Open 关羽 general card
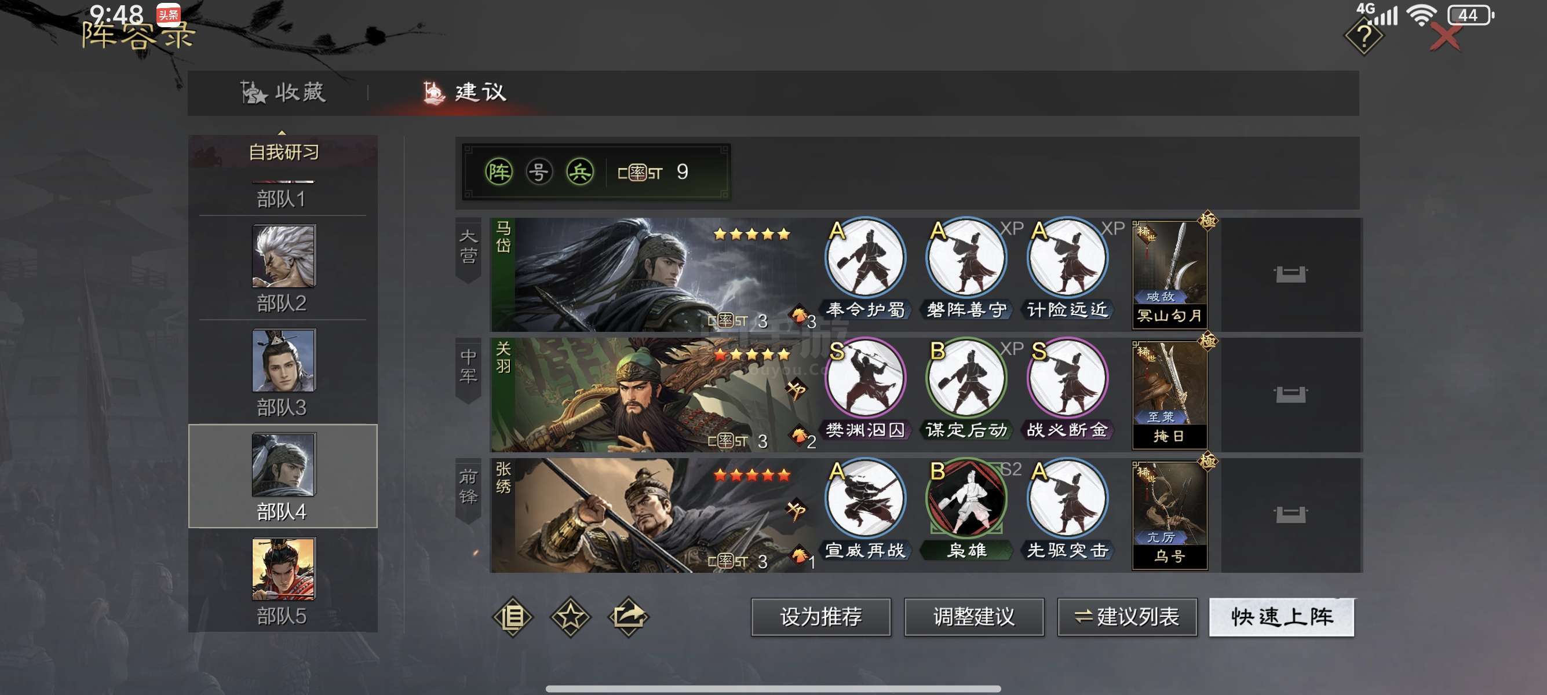Screen dimensions: 1547x695 coord(654,395)
